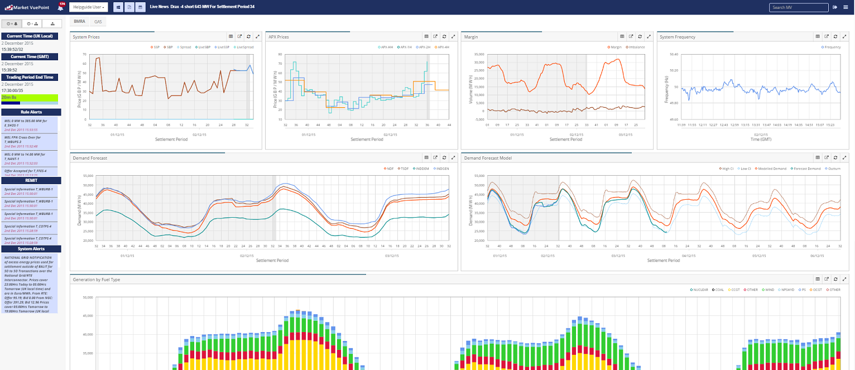Toggle Outturn series in Forecast Model legend
The image size is (855, 370).
832,168
